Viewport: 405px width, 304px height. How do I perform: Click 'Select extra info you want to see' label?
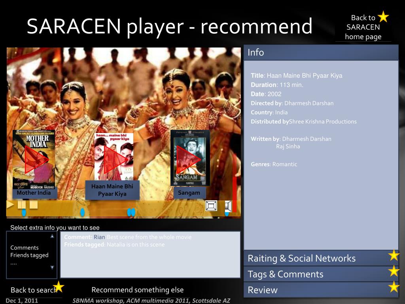(55, 228)
